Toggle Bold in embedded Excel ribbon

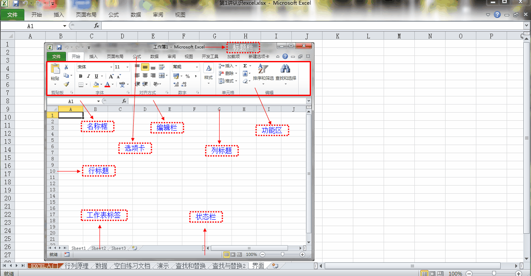coord(80,76)
